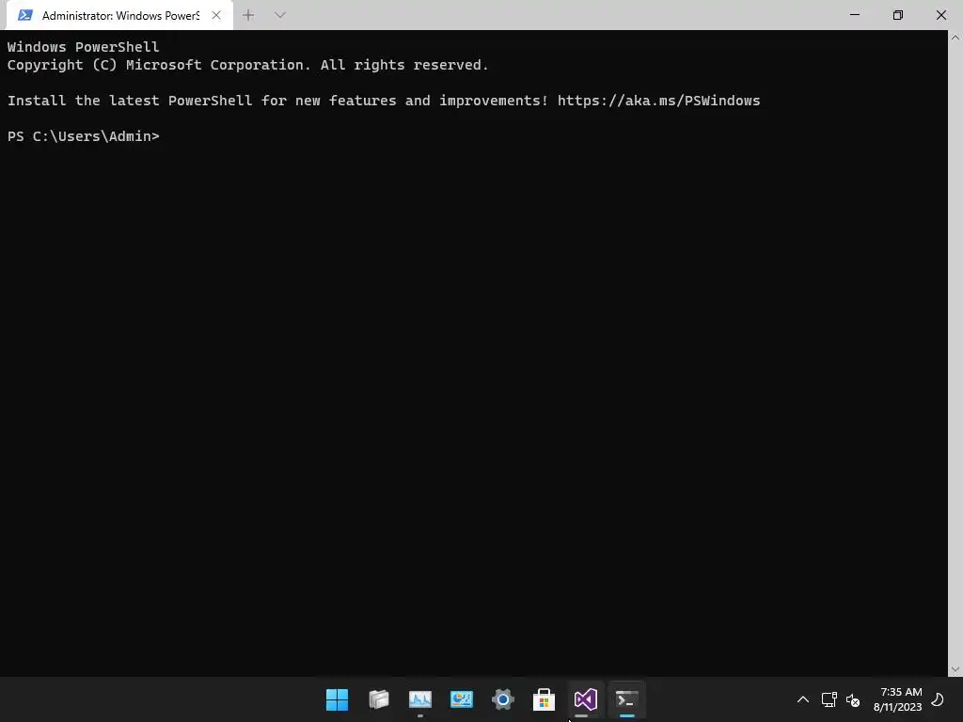
Task: Minimize the Terminal window
Action: click(854, 15)
